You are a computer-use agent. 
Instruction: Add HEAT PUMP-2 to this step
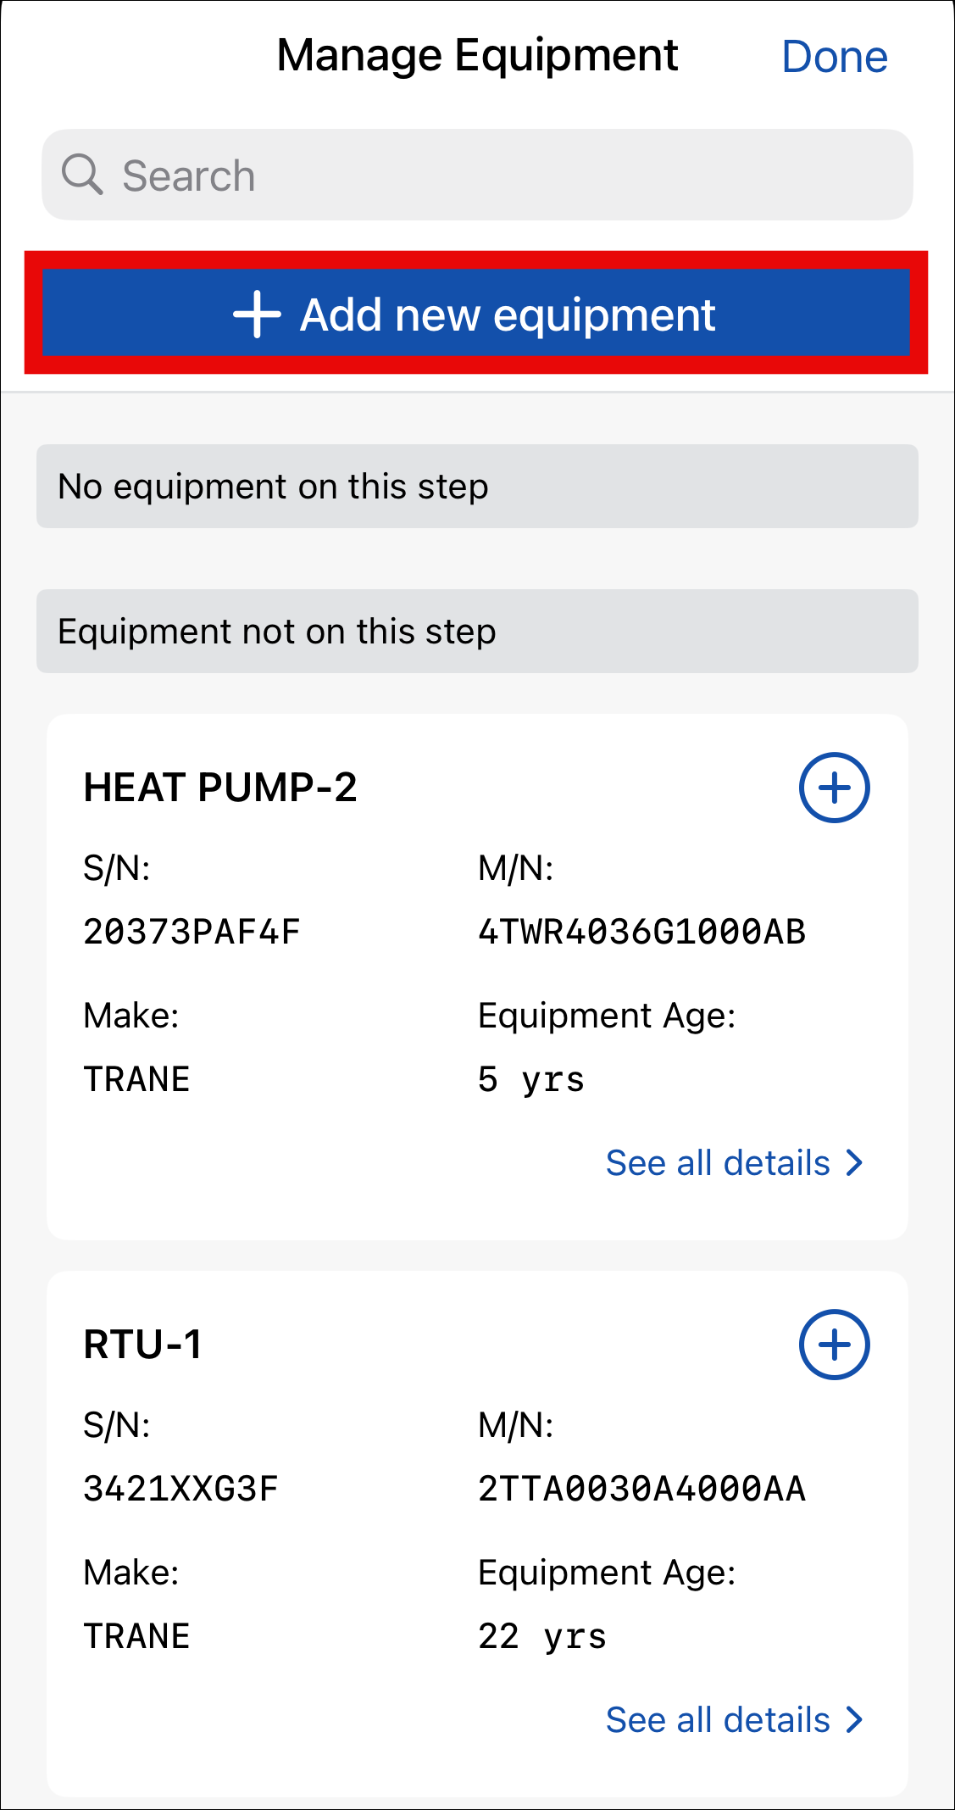coord(834,788)
